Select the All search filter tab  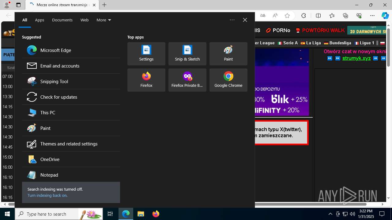[x=25, y=20]
